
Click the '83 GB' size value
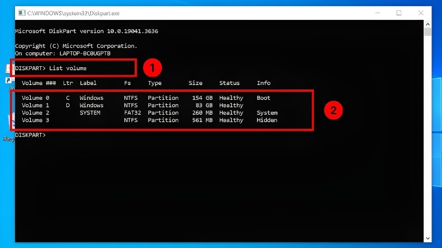tap(204, 105)
